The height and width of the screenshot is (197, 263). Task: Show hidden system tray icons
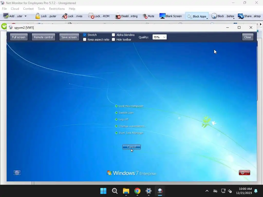coord(207,191)
